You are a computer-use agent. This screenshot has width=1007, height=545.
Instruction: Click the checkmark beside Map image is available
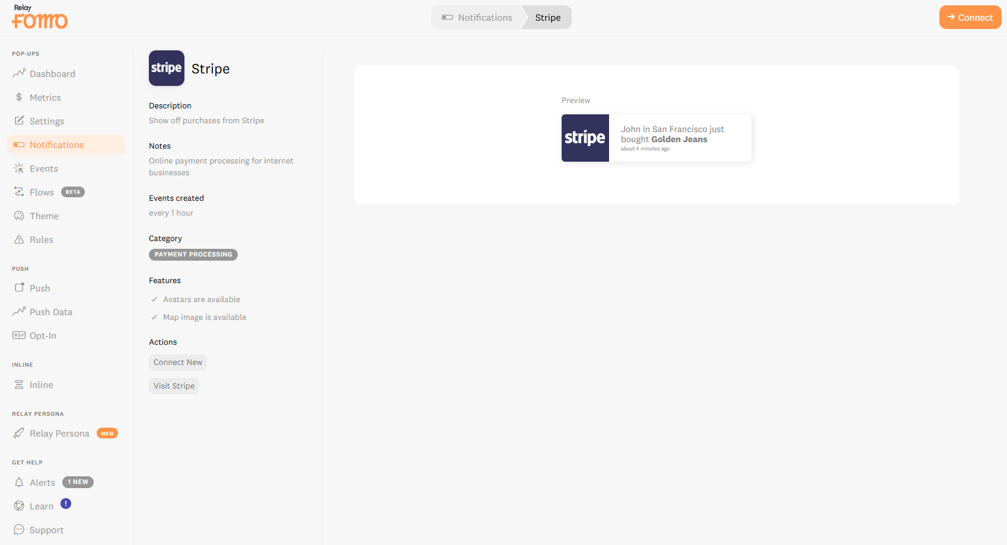click(x=154, y=317)
